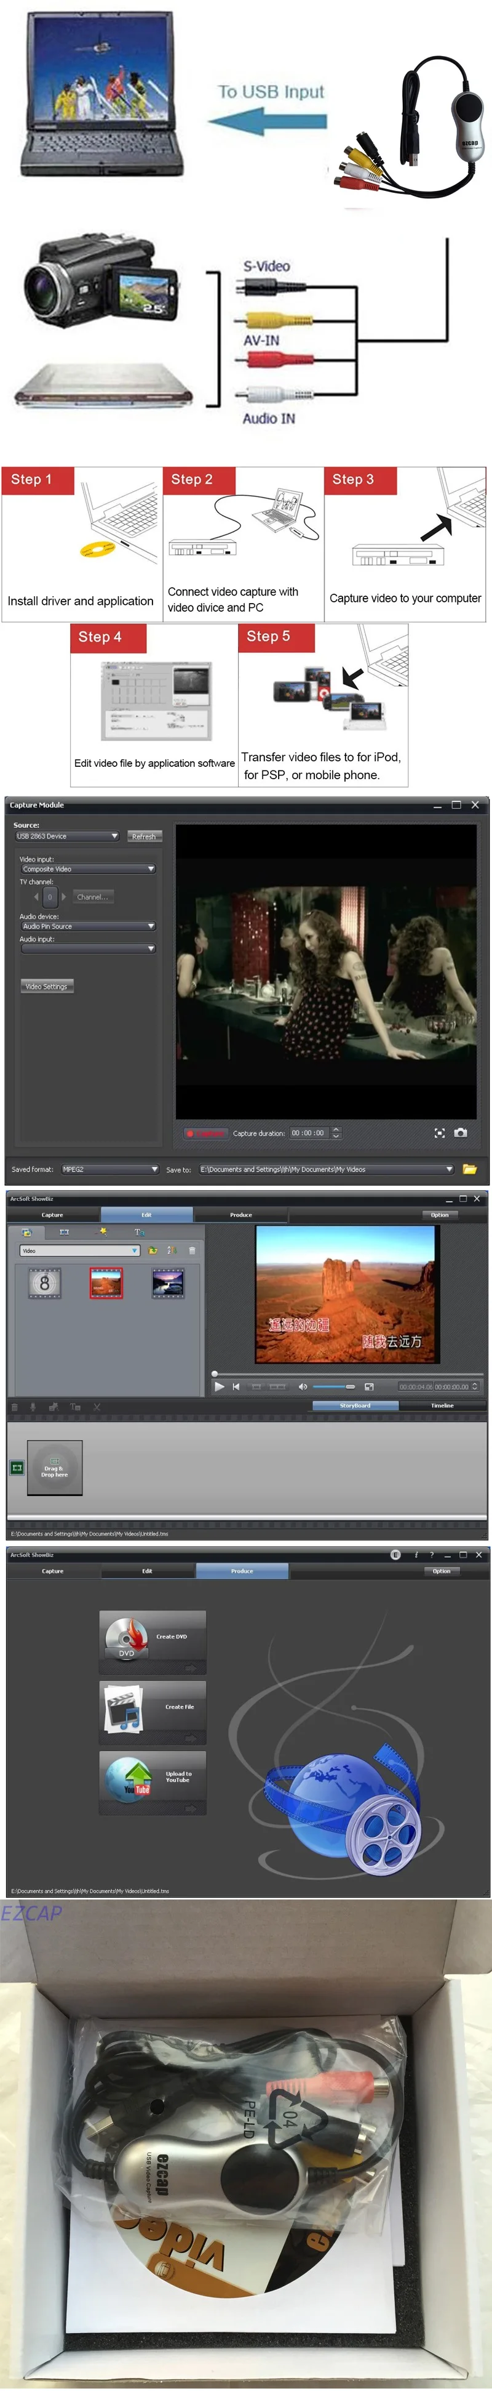The width and height of the screenshot is (492, 2391).
Task: Select the countdown 8 video thumbnail
Action: coord(44,1283)
